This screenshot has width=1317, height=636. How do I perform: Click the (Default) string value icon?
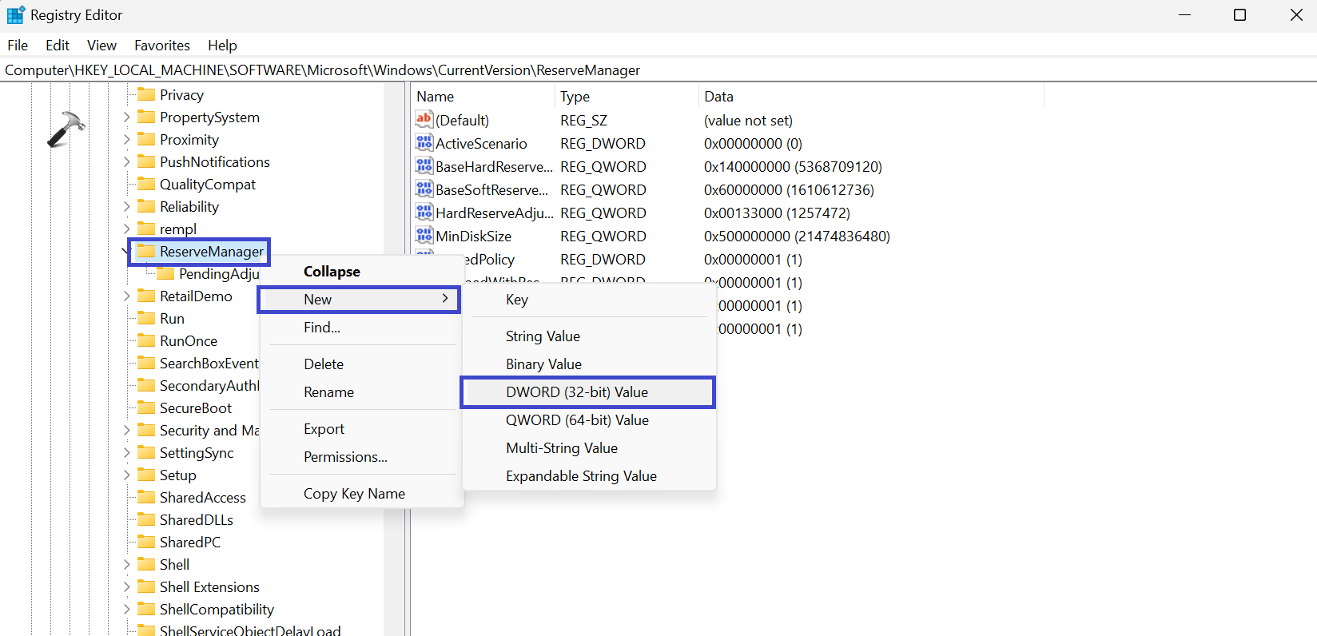[x=424, y=120]
